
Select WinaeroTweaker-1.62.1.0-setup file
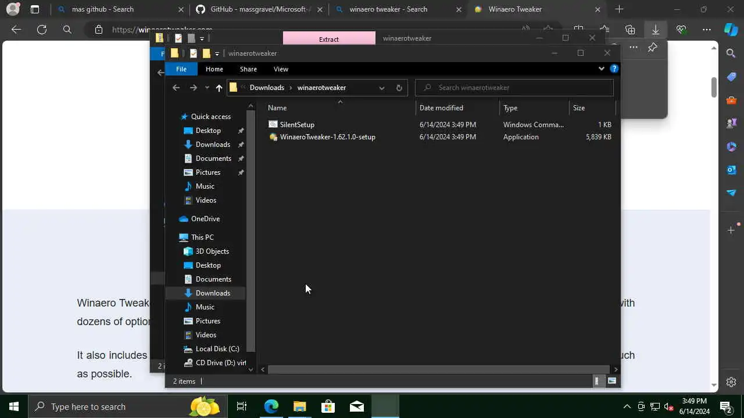pos(327,137)
